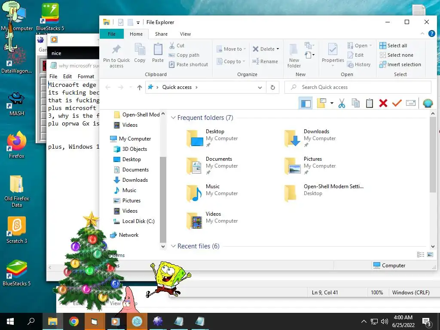The image size is (440, 330).
Task: Open the Notepad File menu
Action: [53, 76]
